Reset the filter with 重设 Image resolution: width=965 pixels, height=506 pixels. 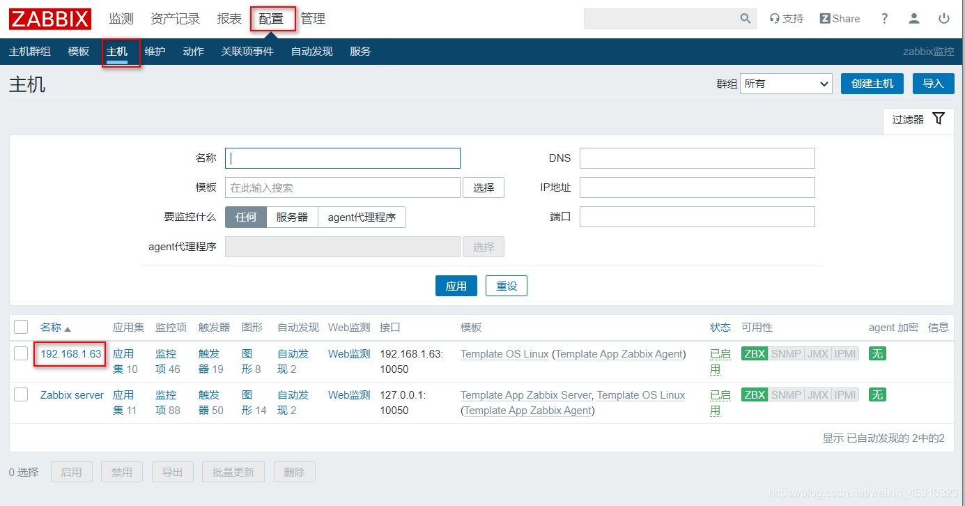[507, 286]
